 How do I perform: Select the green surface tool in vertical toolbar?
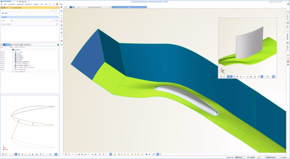click(61, 25)
